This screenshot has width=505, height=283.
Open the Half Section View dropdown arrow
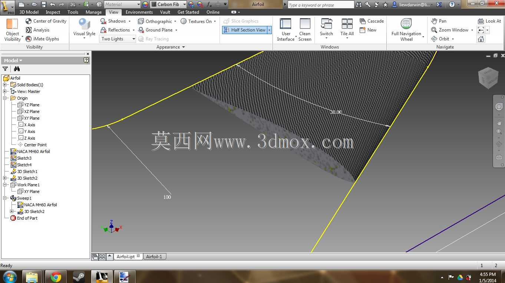[270, 30]
